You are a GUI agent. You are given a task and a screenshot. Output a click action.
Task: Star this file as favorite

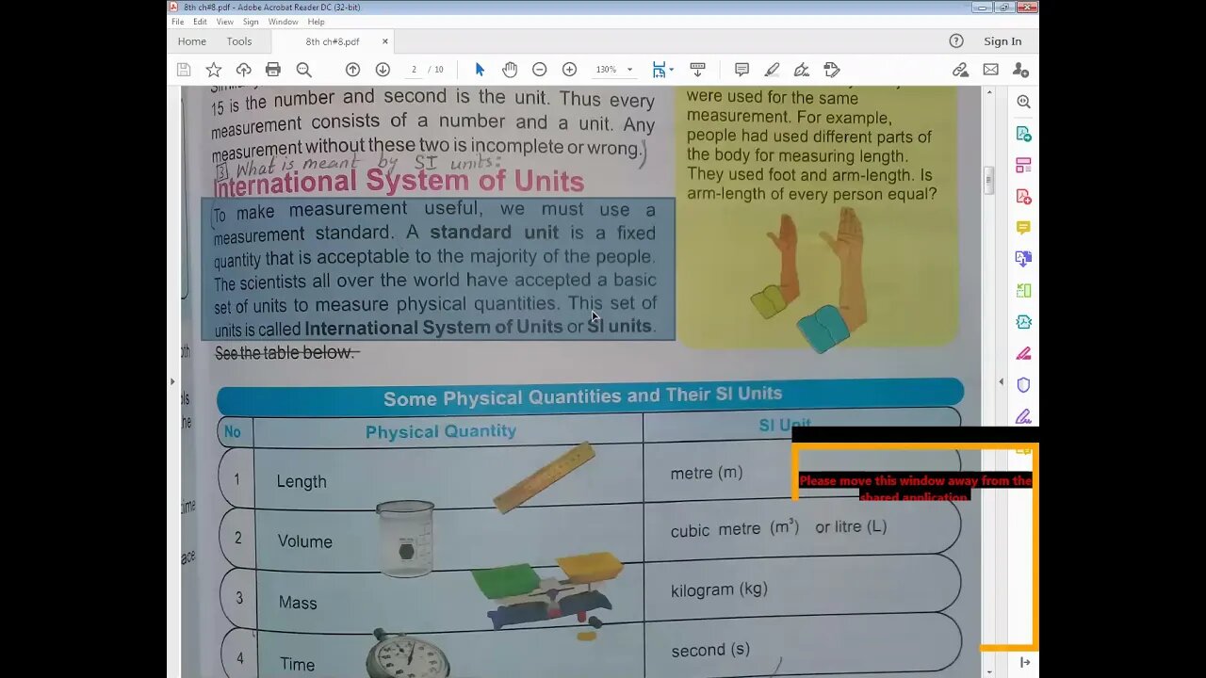click(214, 70)
